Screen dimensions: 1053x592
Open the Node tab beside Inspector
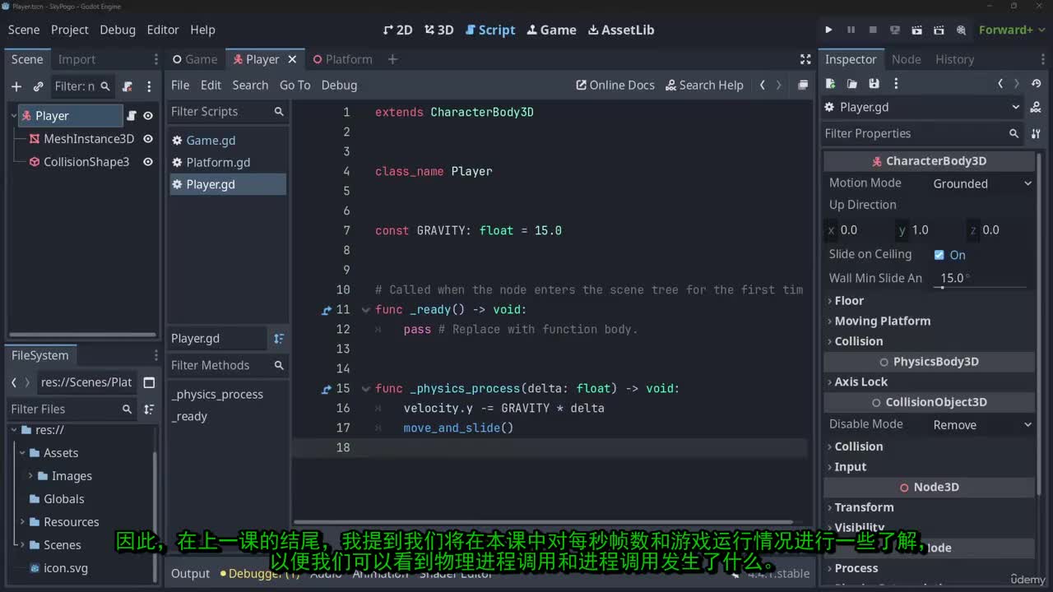(907, 59)
